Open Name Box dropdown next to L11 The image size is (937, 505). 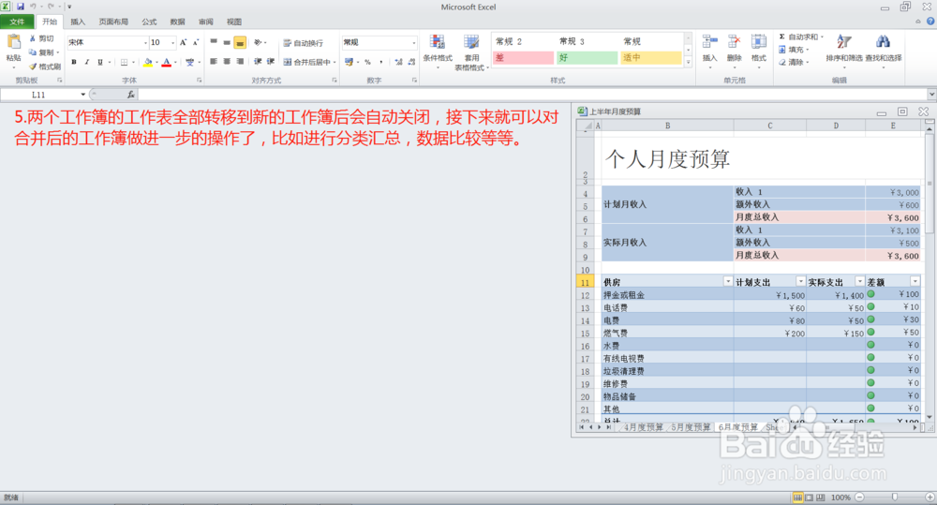click(82, 95)
